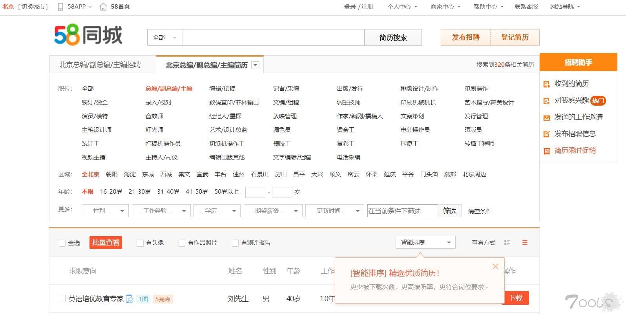Click the 收到的简历 icon in sidebar
626x315 pixels.
(x=546, y=84)
